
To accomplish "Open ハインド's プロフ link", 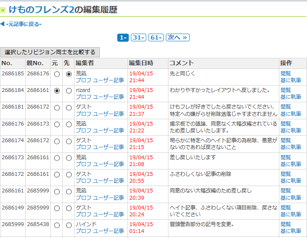I will click(84, 231).
